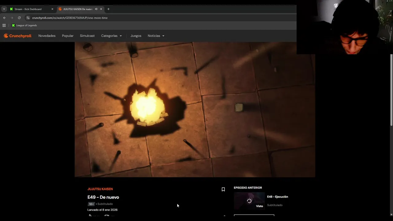
Task: Open the Novedades section
Action: [x=47, y=36]
